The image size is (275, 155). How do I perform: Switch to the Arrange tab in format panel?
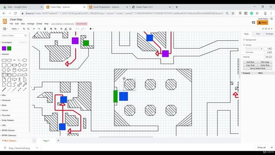pyautogui.click(x=269, y=34)
